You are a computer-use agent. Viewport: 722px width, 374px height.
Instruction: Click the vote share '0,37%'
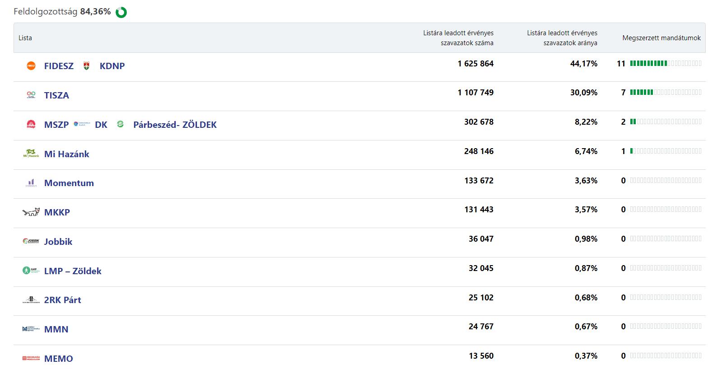click(x=586, y=356)
